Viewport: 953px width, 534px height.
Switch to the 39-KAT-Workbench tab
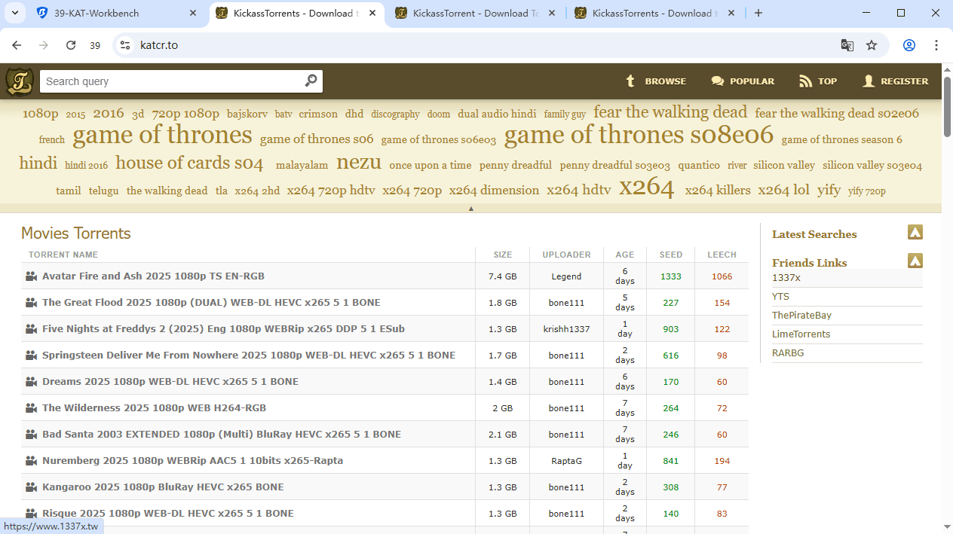(x=111, y=13)
